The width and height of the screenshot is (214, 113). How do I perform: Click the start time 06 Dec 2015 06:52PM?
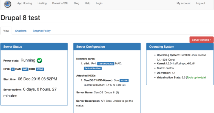click(x=37, y=79)
